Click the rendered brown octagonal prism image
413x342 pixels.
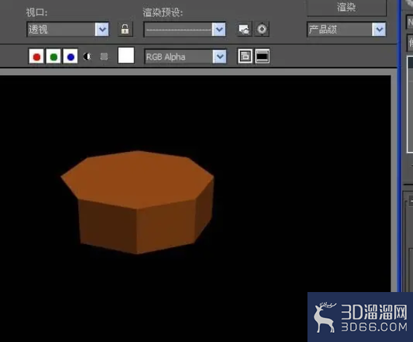[137, 202]
